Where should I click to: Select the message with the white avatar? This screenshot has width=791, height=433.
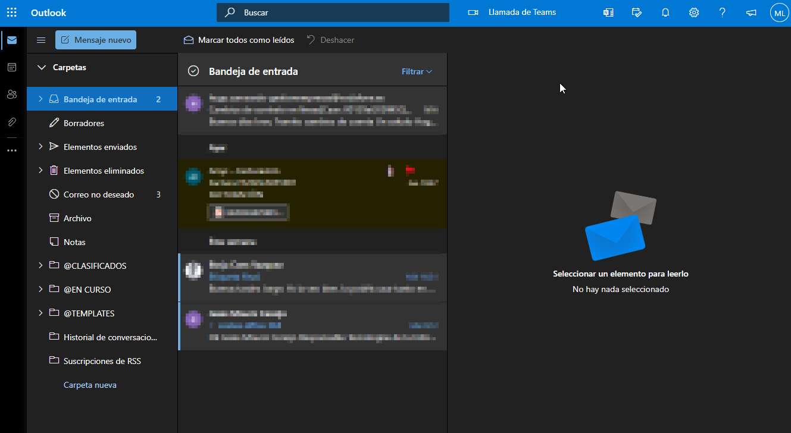(312, 278)
